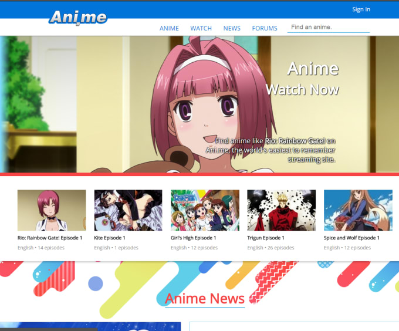Image resolution: width=399 pixels, height=331 pixels.
Task: Open the ANIME menu item
Action: coord(169,28)
